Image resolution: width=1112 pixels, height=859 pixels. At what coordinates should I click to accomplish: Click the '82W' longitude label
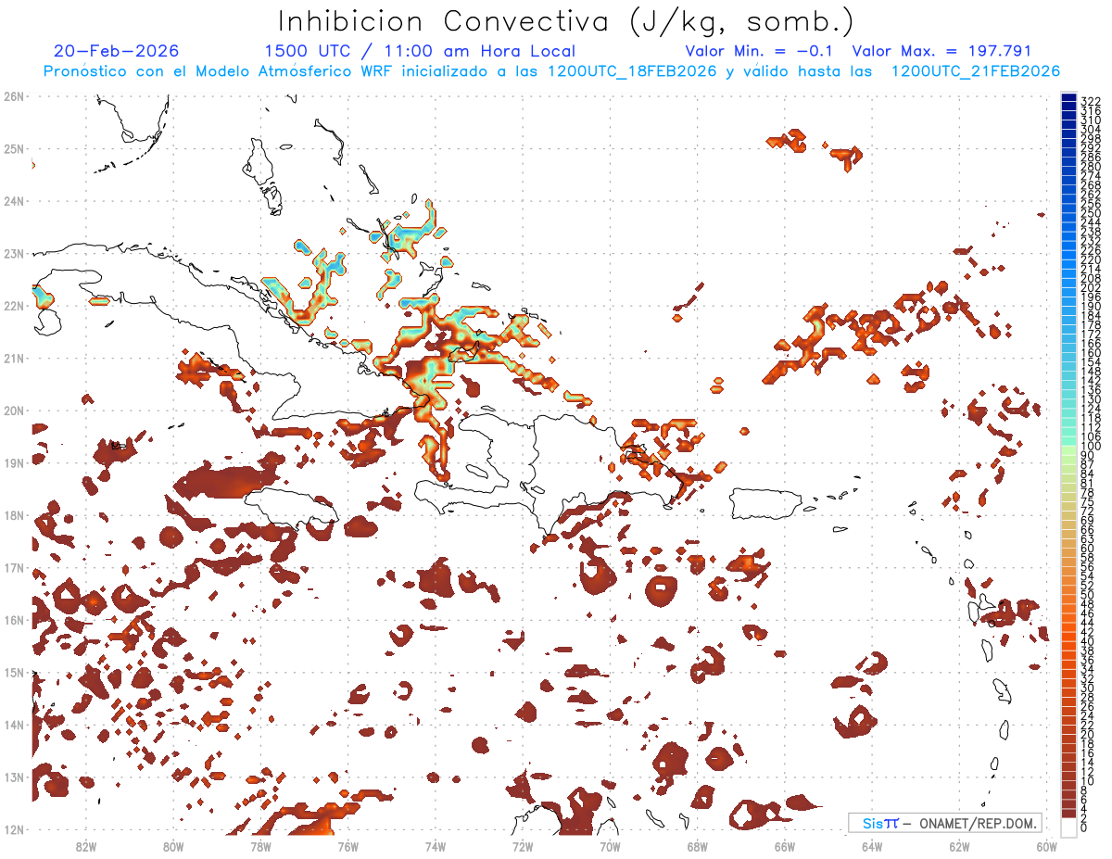(x=86, y=845)
